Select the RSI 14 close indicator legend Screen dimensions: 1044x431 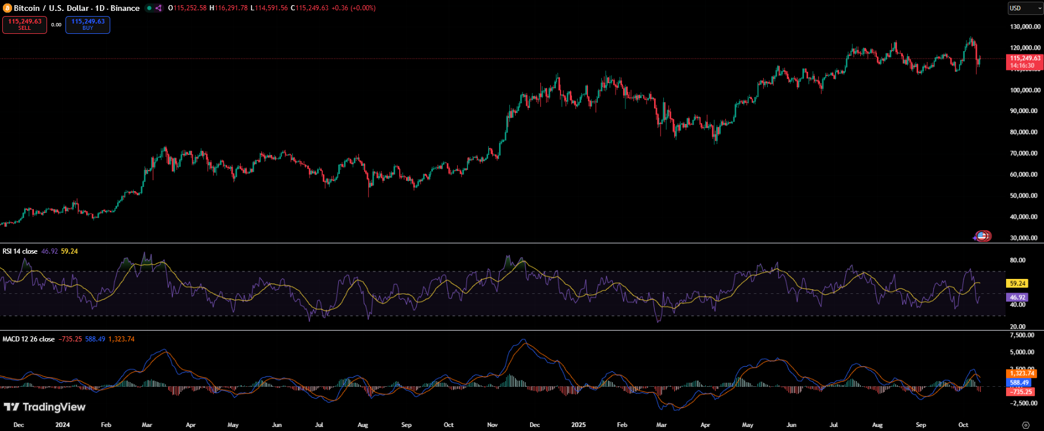[20, 251]
